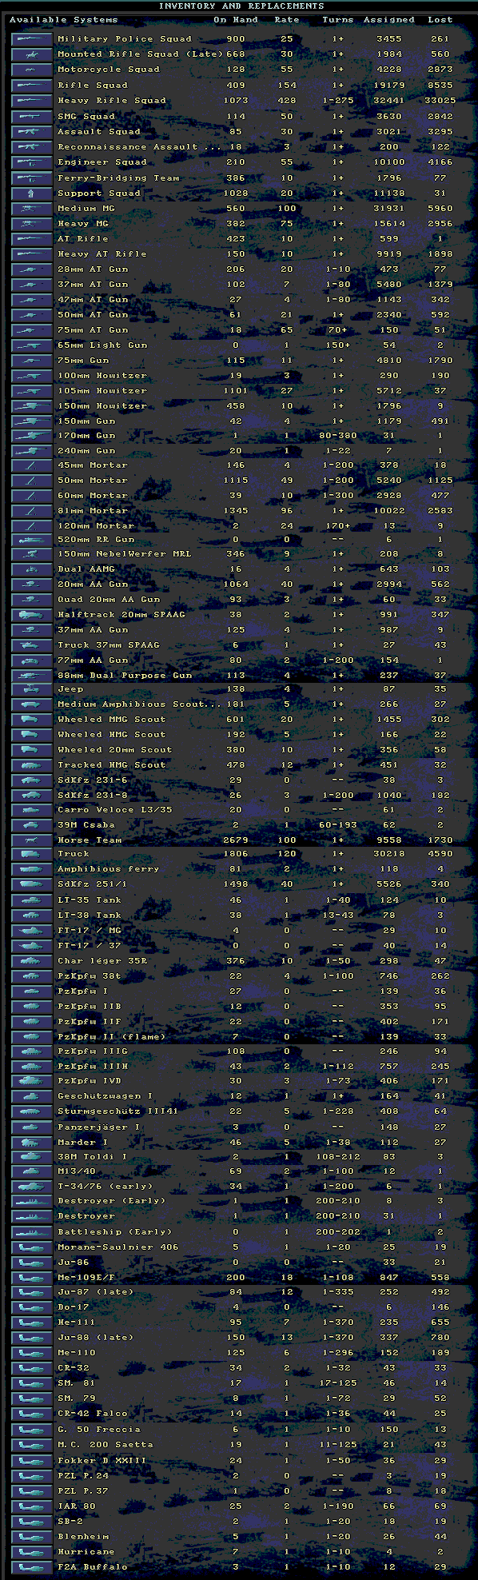
Task: Select the IAR 80 name text
Action: tap(77, 1506)
